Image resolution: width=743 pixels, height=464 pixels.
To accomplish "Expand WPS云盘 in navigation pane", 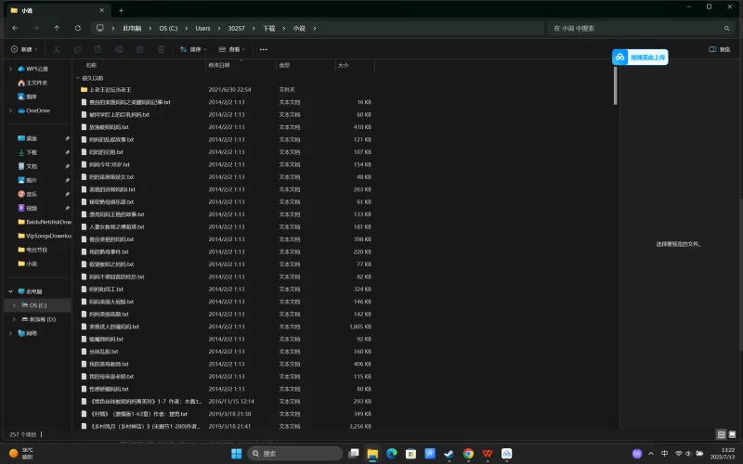I will [10, 69].
